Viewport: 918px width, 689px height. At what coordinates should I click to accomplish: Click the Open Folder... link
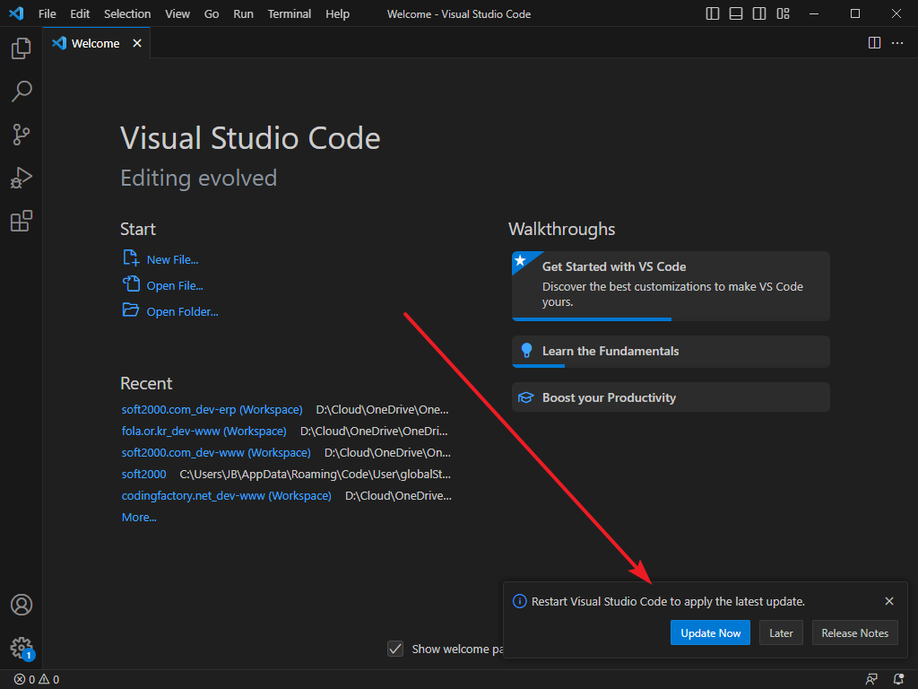pos(182,311)
